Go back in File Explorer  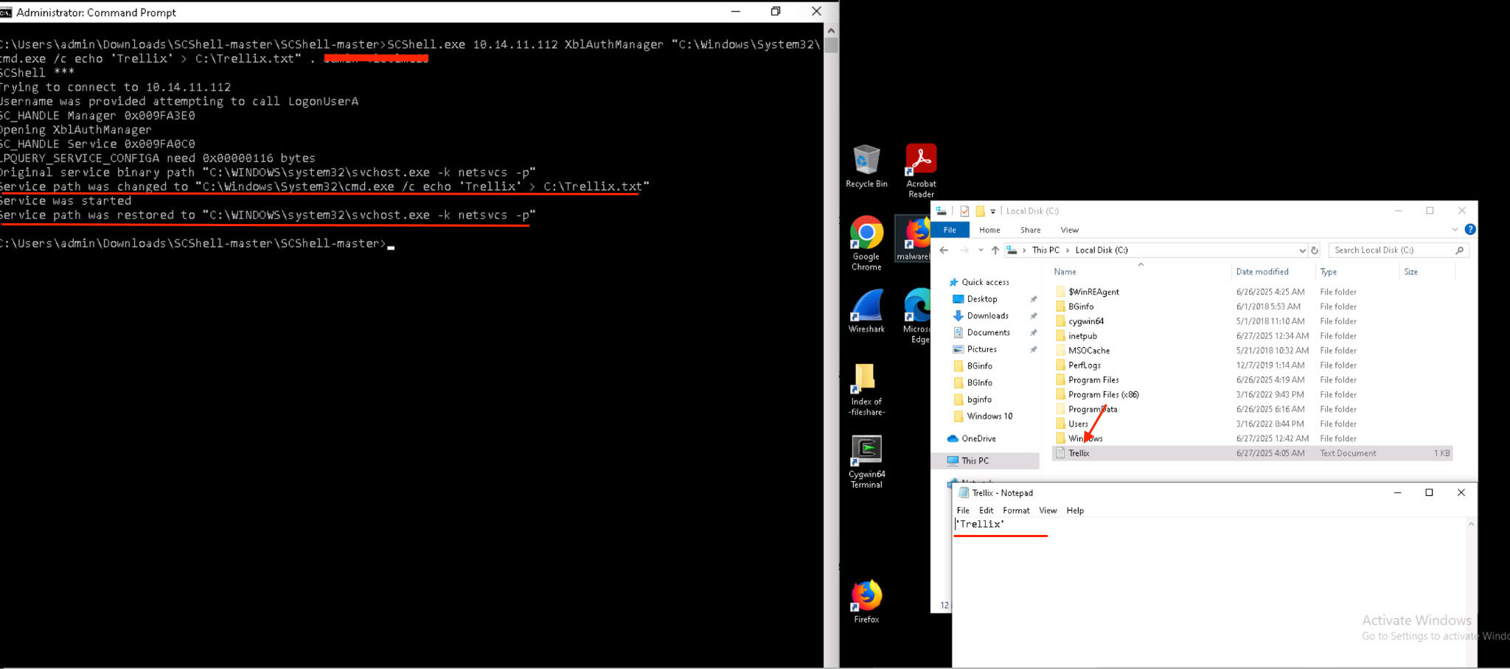pyautogui.click(x=944, y=250)
